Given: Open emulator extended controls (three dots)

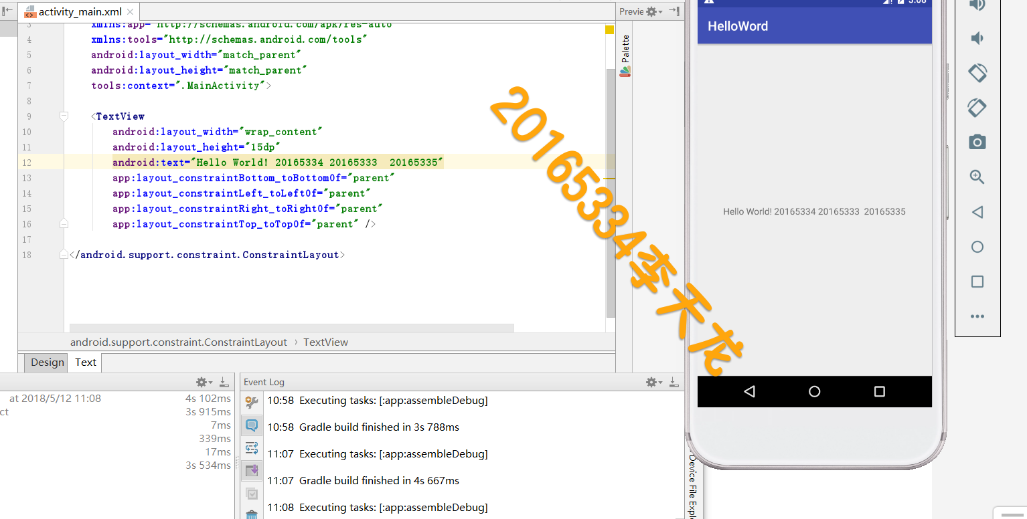Looking at the screenshot, I should coord(977,316).
